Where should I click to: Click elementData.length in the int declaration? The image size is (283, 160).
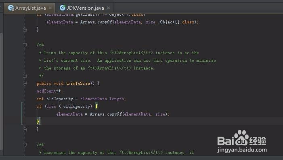point(102,99)
